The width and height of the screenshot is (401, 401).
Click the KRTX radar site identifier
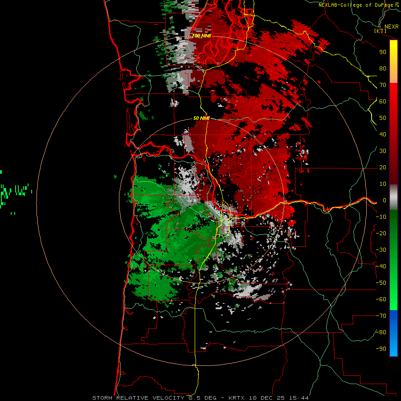(x=236, y=398)
